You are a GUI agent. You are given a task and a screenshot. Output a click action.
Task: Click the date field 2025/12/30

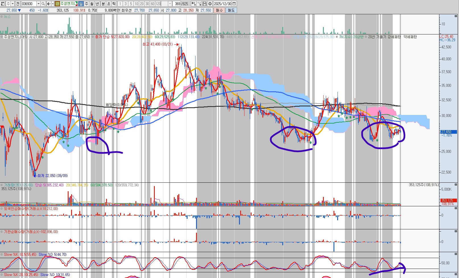(x=223, y=4)
